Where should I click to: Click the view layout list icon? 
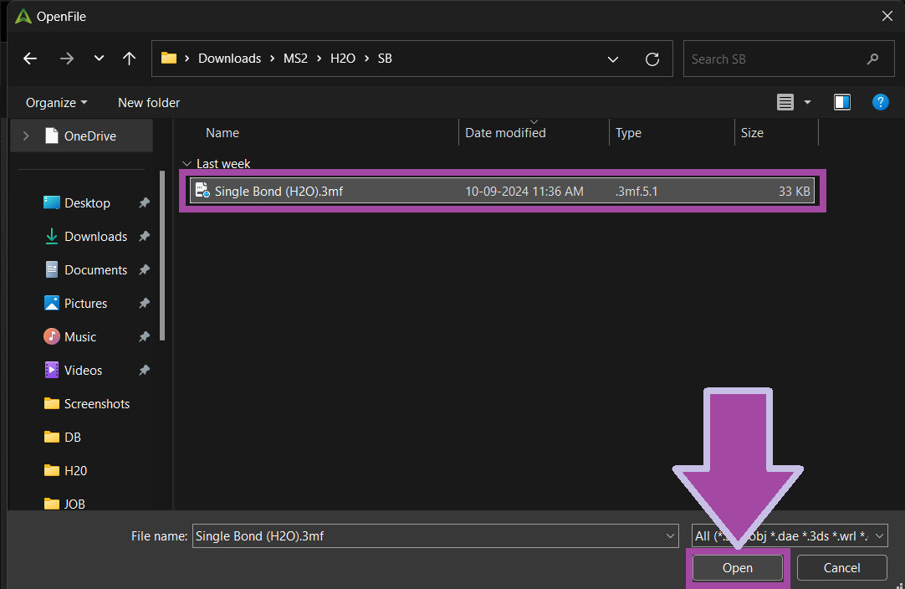click(785, 102)
